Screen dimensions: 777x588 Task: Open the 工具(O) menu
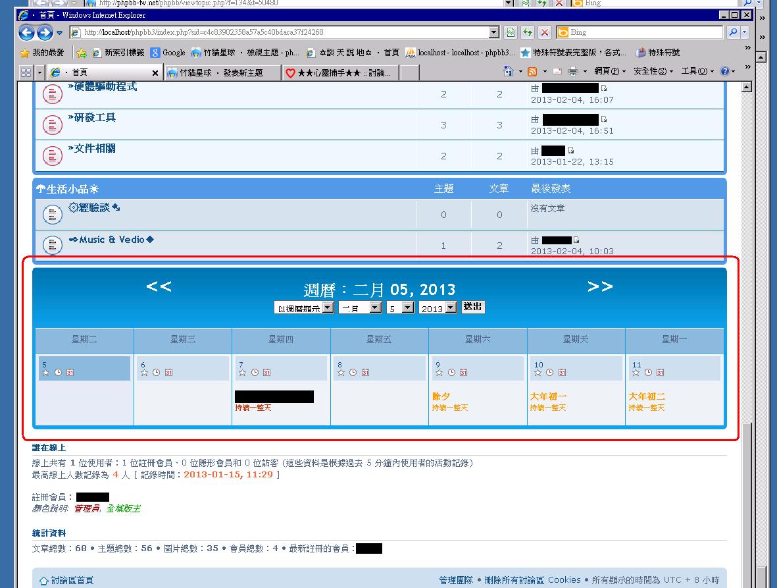[697, 71]
